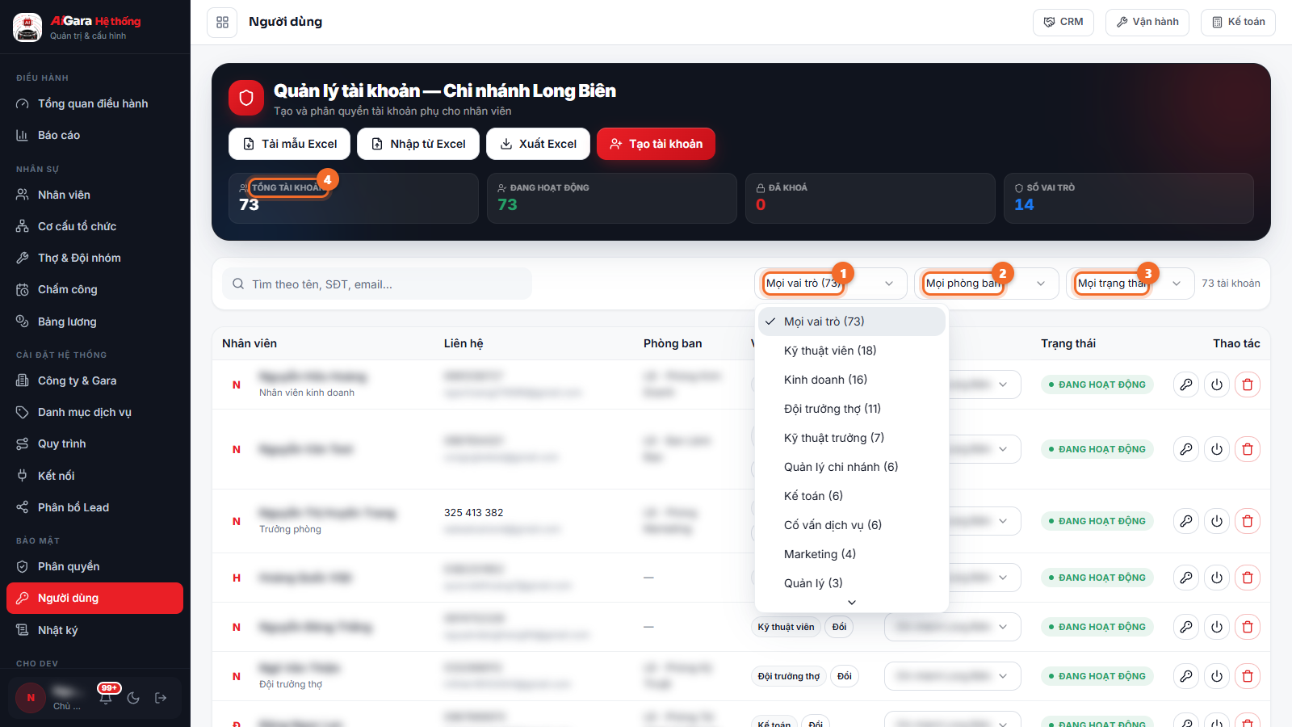Open role dropdown in Đội trưởng thợ row

tap(952, 676)
